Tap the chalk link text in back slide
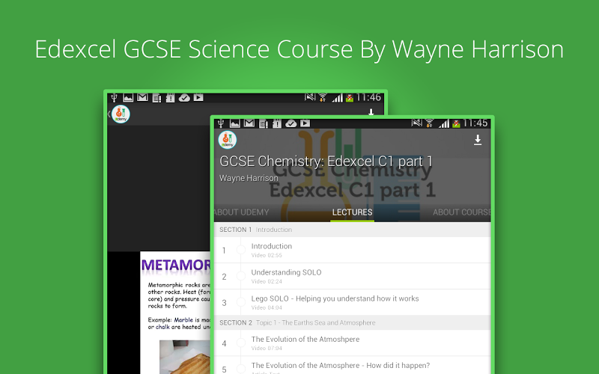The image size is (599, 374). click(x=162, y=327)
